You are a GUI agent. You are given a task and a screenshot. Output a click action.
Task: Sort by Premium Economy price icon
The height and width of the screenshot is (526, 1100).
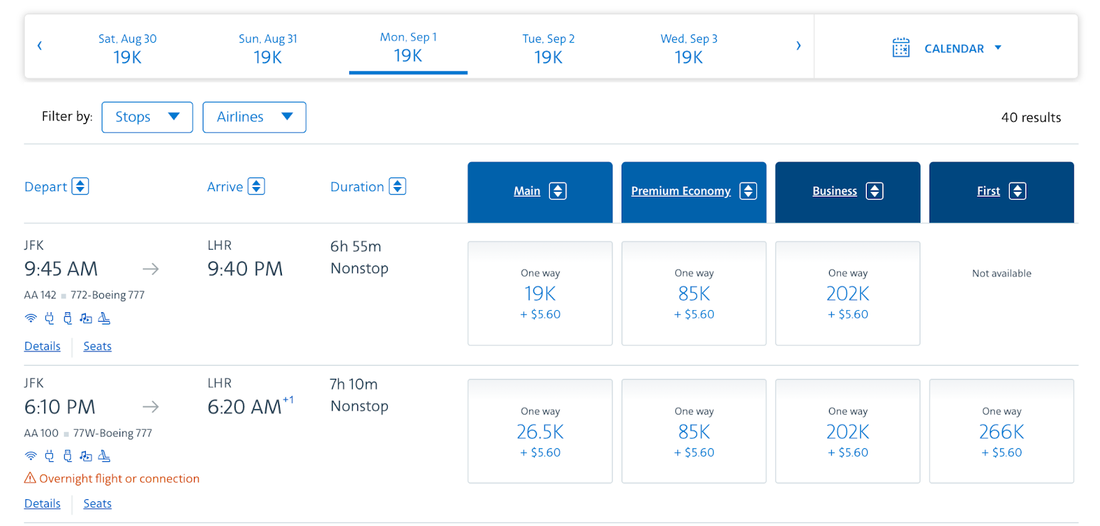(x=748, y=191)
